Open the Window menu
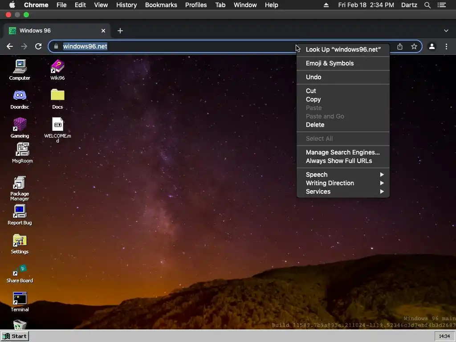 pyautogui.click(x=245, y=5)
